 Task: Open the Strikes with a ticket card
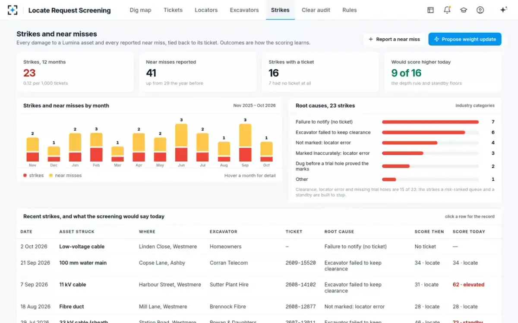(x=320, y=72)
